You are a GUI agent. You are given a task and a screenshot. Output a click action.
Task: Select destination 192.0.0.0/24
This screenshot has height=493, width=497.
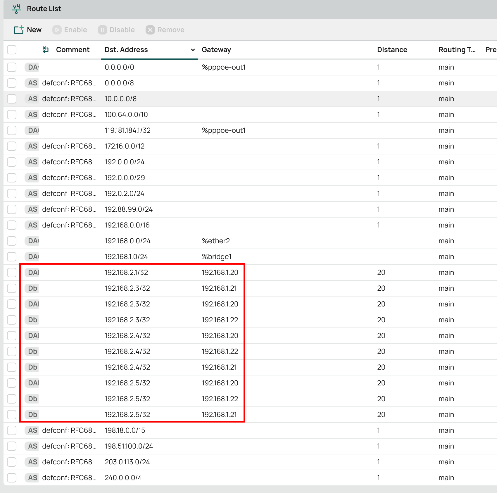click(125, 162)
